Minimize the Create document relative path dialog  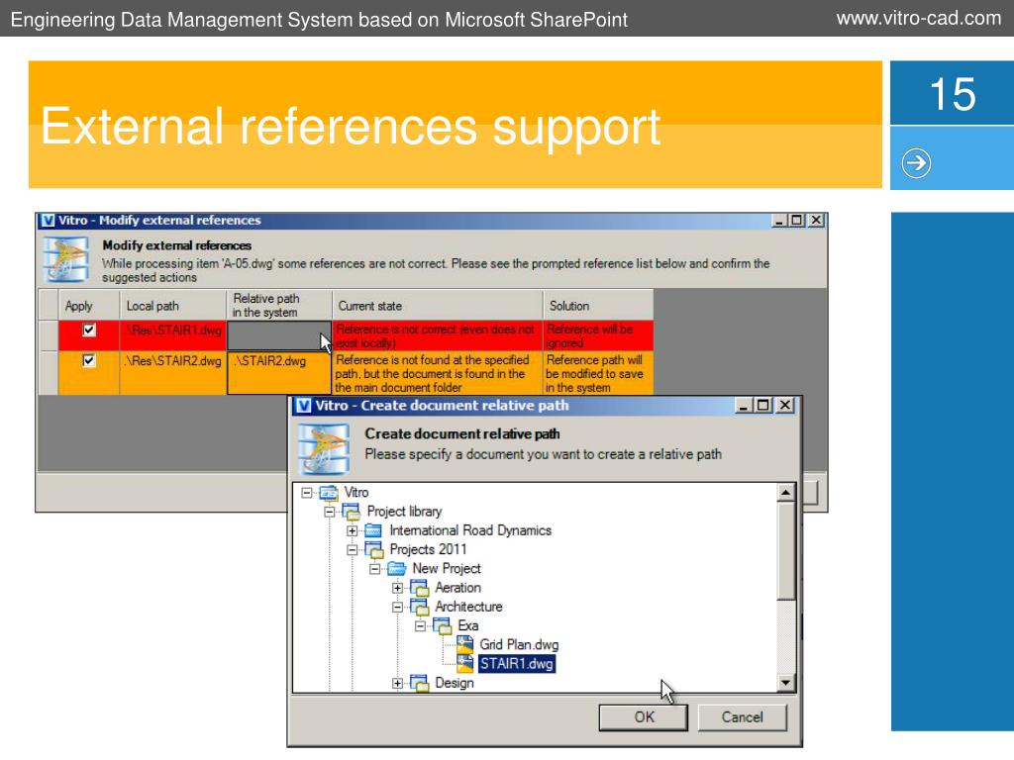click(744, 405)
